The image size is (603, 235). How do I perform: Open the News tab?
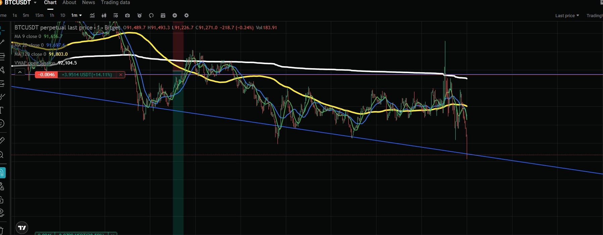click(x=89, y=3)
